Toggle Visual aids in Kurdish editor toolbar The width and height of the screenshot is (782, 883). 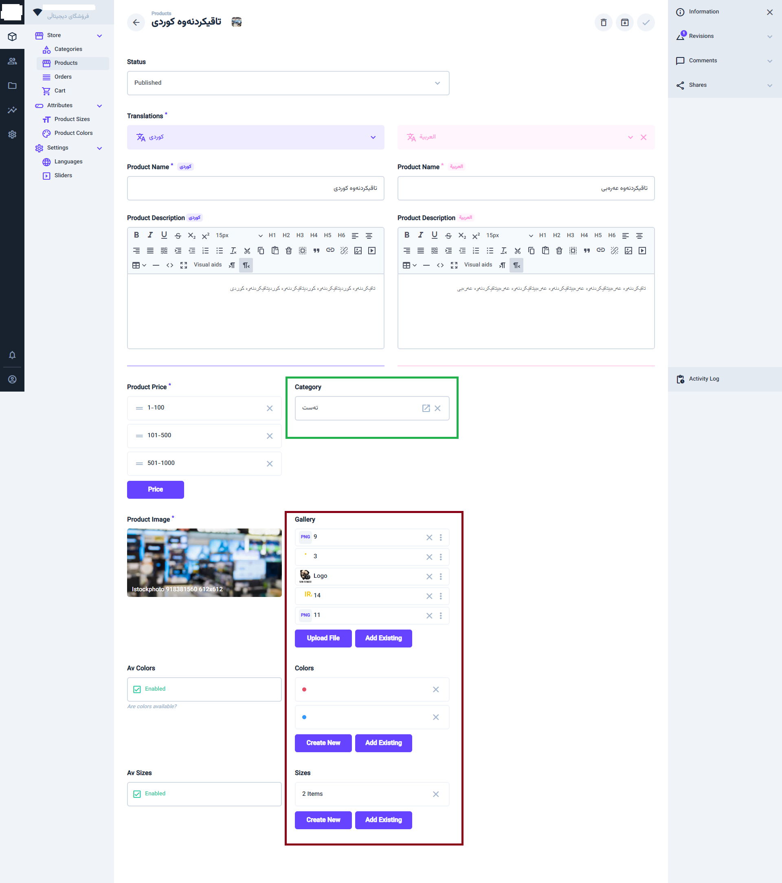pos(207,265)
